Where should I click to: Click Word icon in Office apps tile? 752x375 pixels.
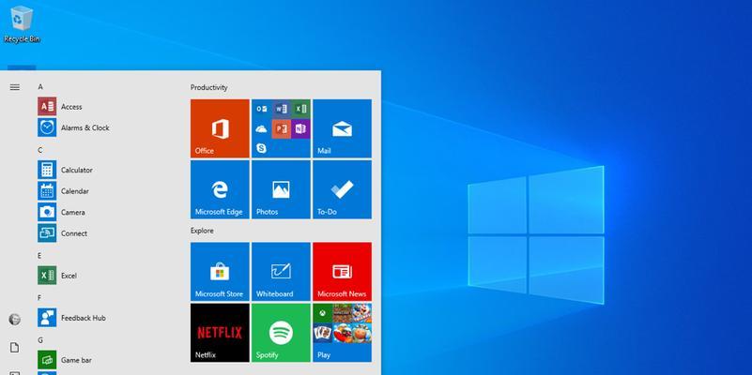pos(281,109)
